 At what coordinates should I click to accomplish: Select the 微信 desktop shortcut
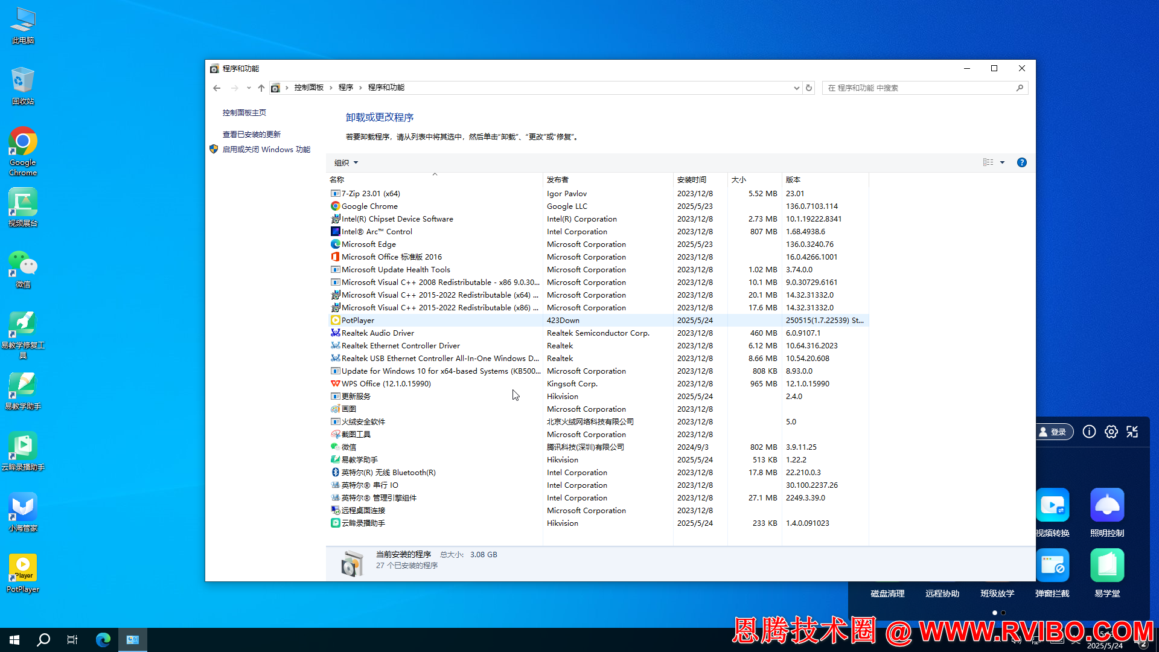tap(23, 269)
